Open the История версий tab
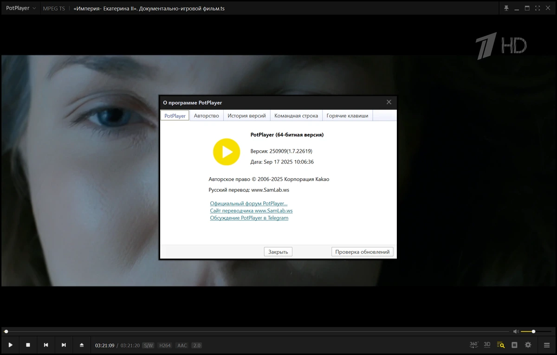This screenshot has height=355, width=557. 247,116
